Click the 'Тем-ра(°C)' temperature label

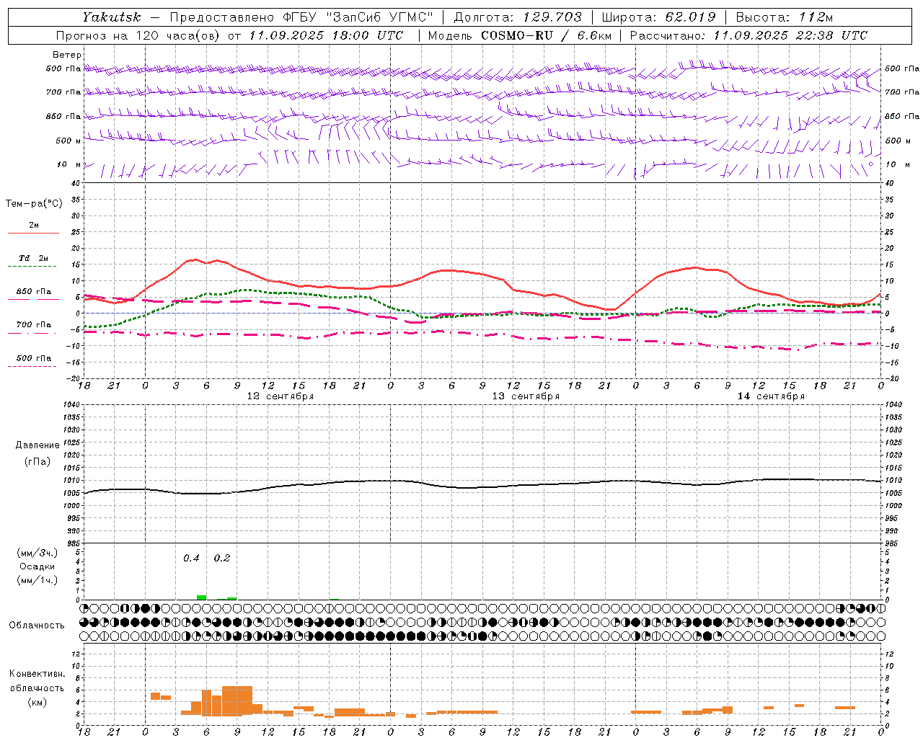click(34, 204)
